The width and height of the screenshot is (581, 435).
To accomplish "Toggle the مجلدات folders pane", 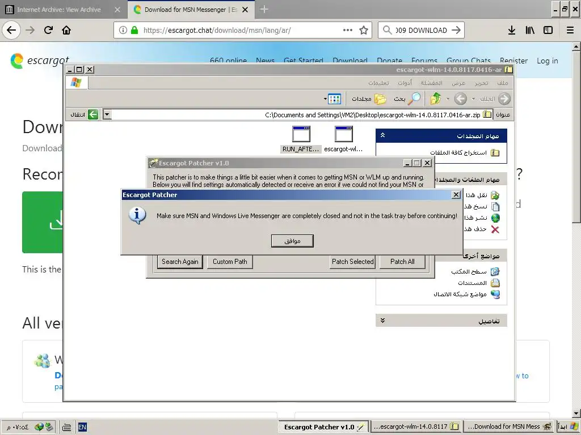I will 369,99.
